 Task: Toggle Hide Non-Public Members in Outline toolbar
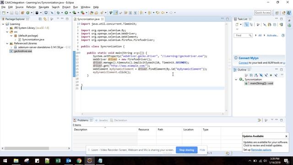coord(271,75)
